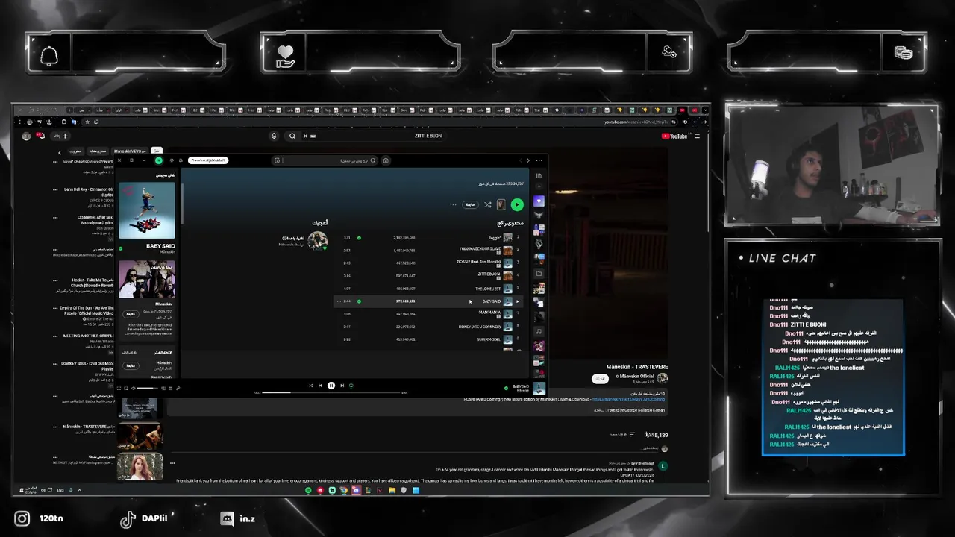
Task: Toggle Spotify fullscreen icon in player bar
Action: [x=119, y=388]
